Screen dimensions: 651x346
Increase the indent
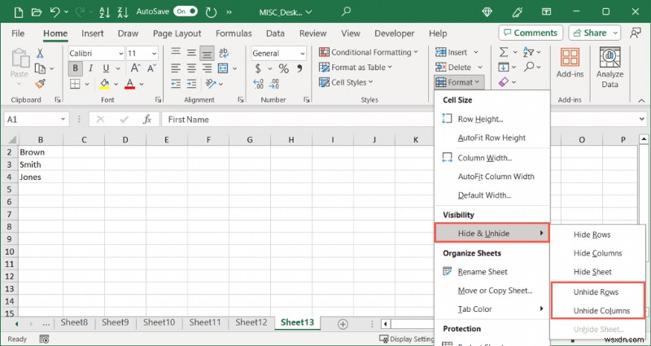[191, 84]
